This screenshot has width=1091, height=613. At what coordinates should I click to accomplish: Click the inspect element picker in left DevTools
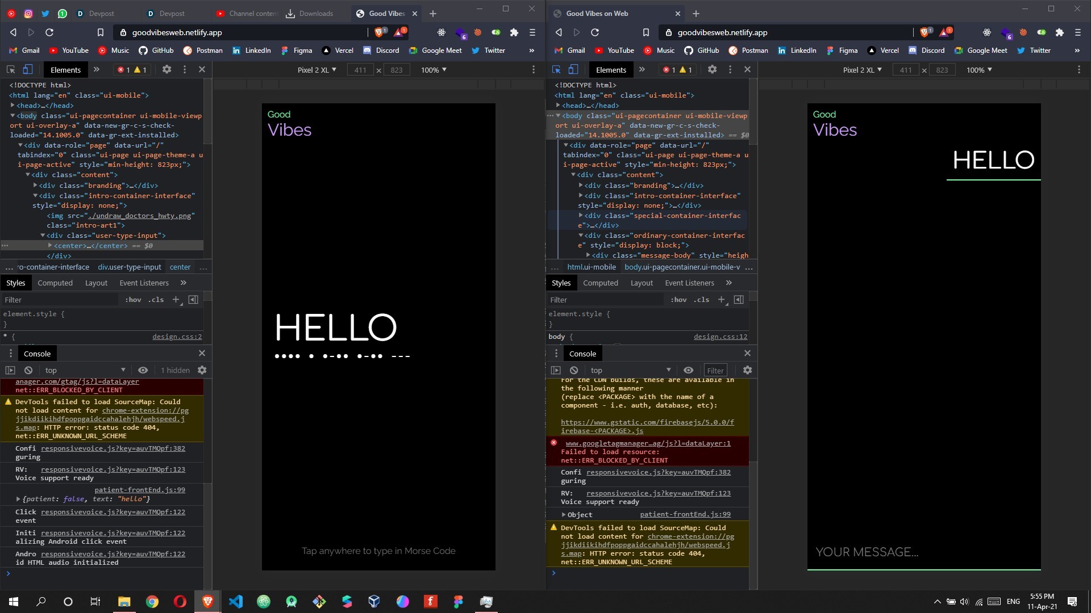coord(11,69)
